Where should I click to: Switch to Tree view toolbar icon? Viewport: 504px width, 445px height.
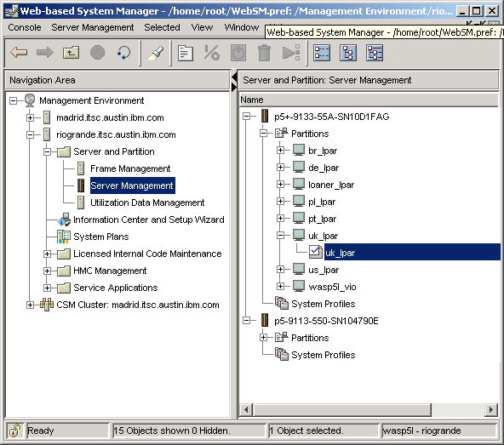[348, 53]
